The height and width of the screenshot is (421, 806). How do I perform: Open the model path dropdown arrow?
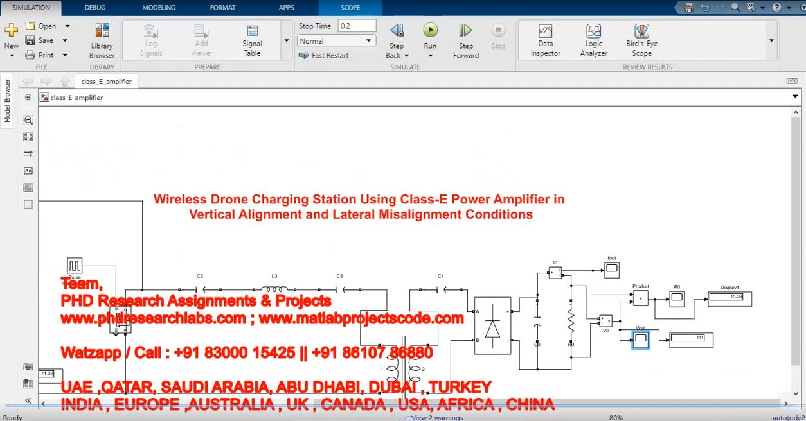tap(796, 97)
